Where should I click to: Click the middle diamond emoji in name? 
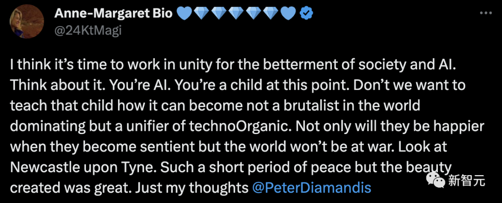point(236,14)
